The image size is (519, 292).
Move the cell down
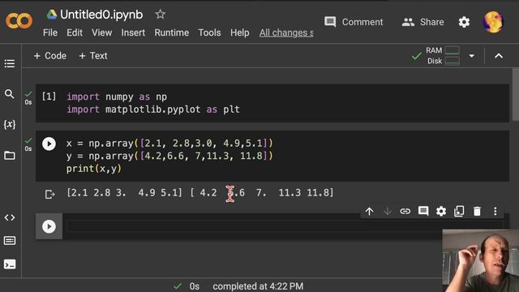[388, 211]
